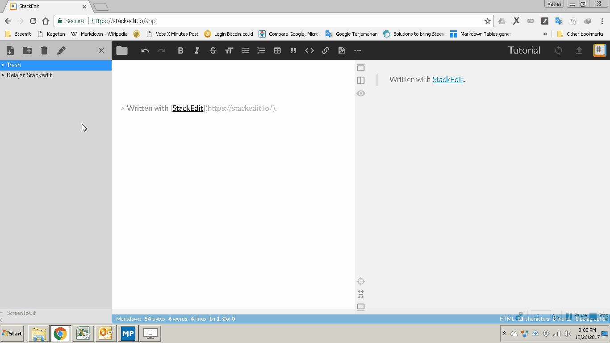Undo the last edit
This screenshot has width=610, height=343.
tap(145, 50)
